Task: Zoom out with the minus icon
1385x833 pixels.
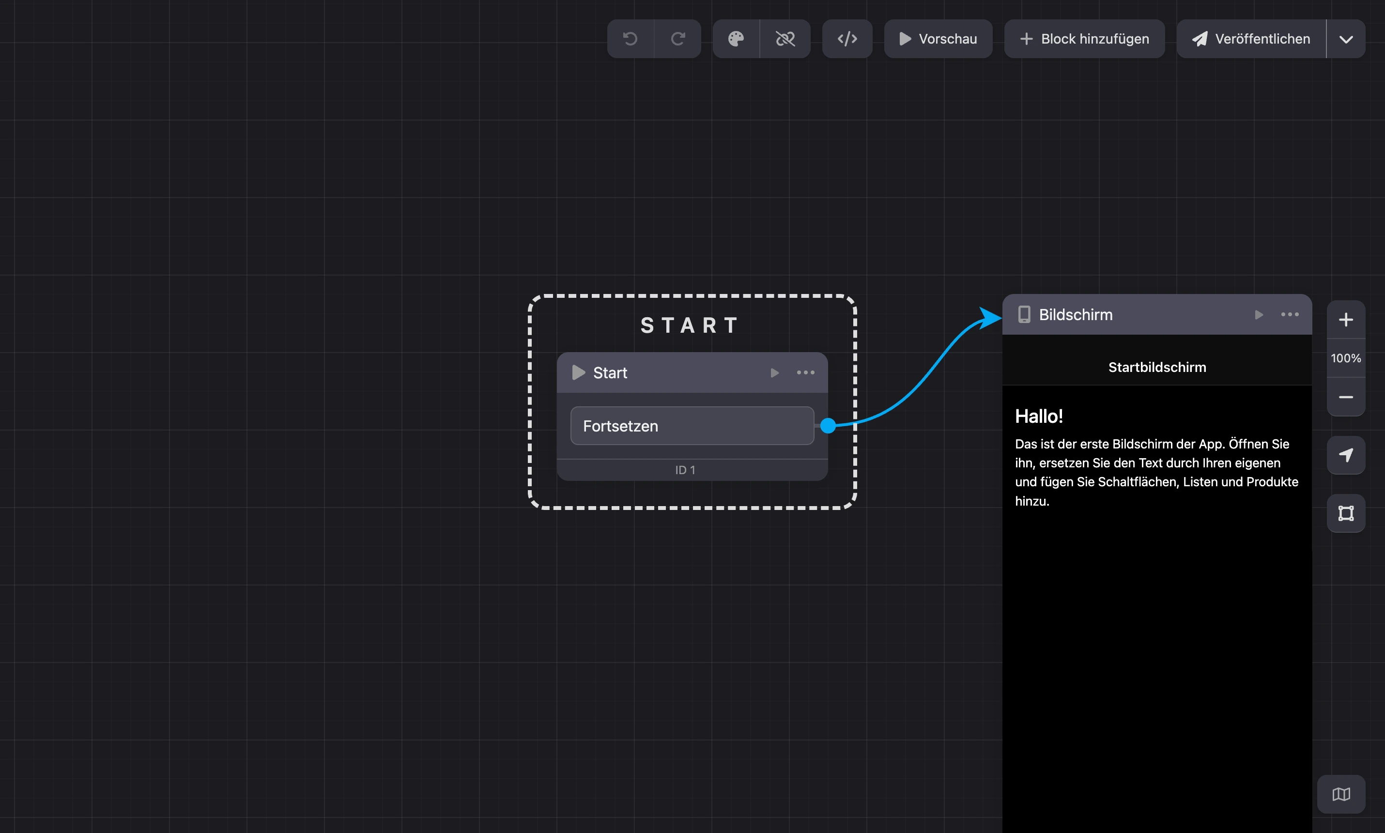Action: 1346,398
